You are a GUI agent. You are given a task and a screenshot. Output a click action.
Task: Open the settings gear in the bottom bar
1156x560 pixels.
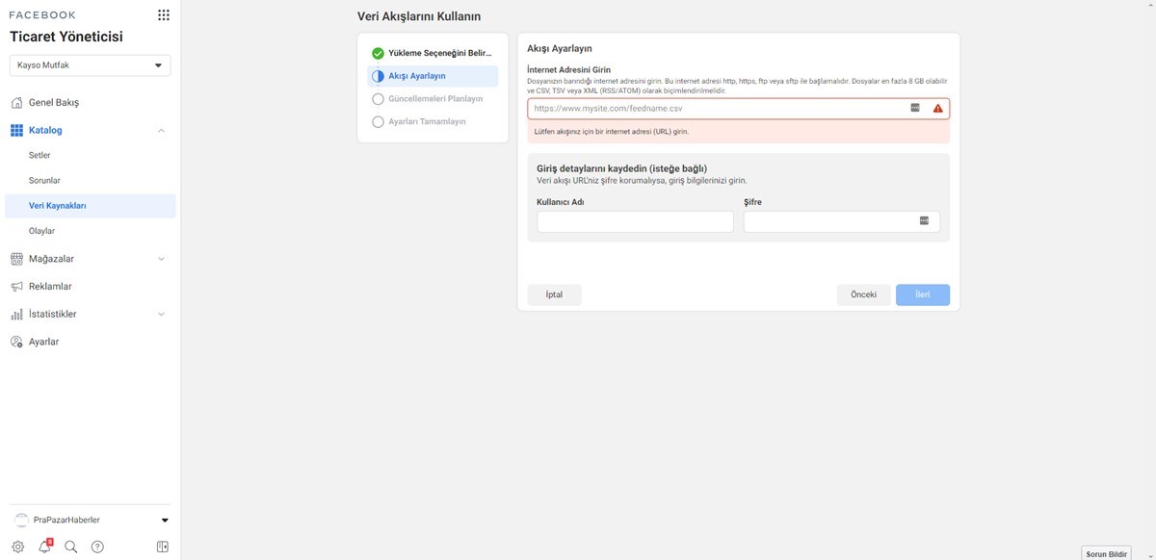[17, 547]
